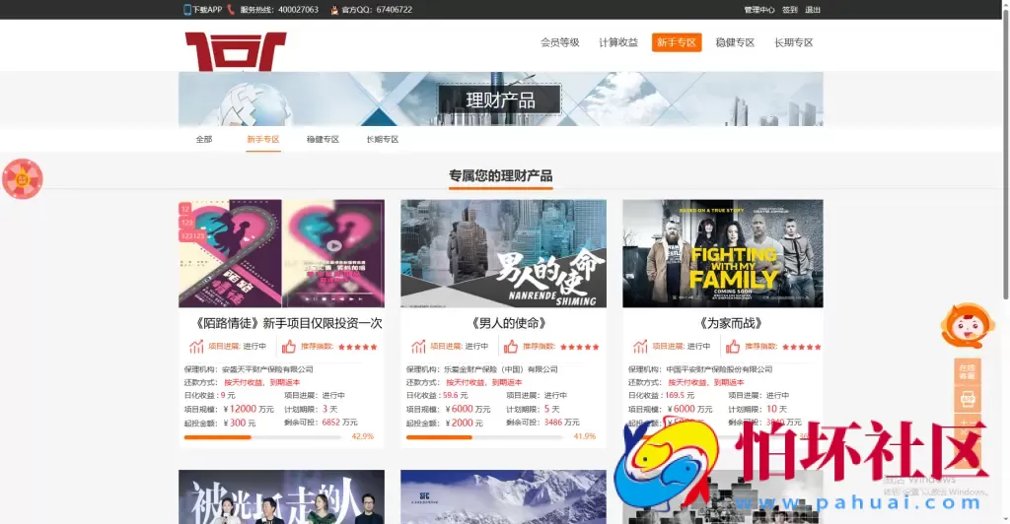Click the ¥12000 万元 project scale value
The height and width of the screenshot is (524, 1010).
(249, 409)
